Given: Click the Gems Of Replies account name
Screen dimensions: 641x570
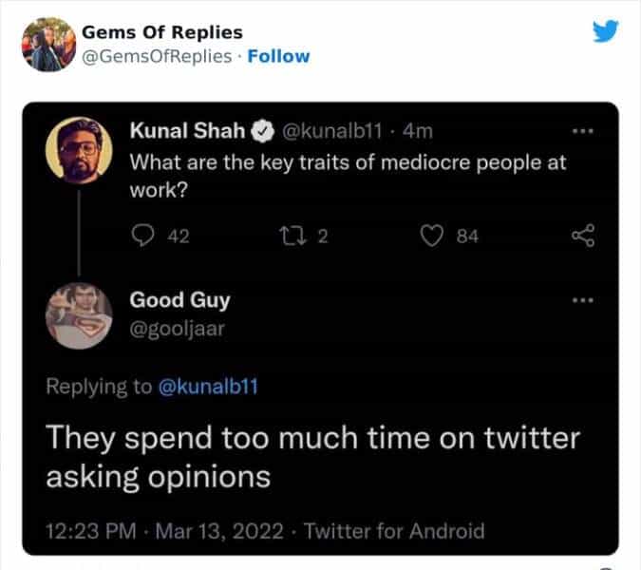Looking at the screenshot, I should [x=161, y=32].
